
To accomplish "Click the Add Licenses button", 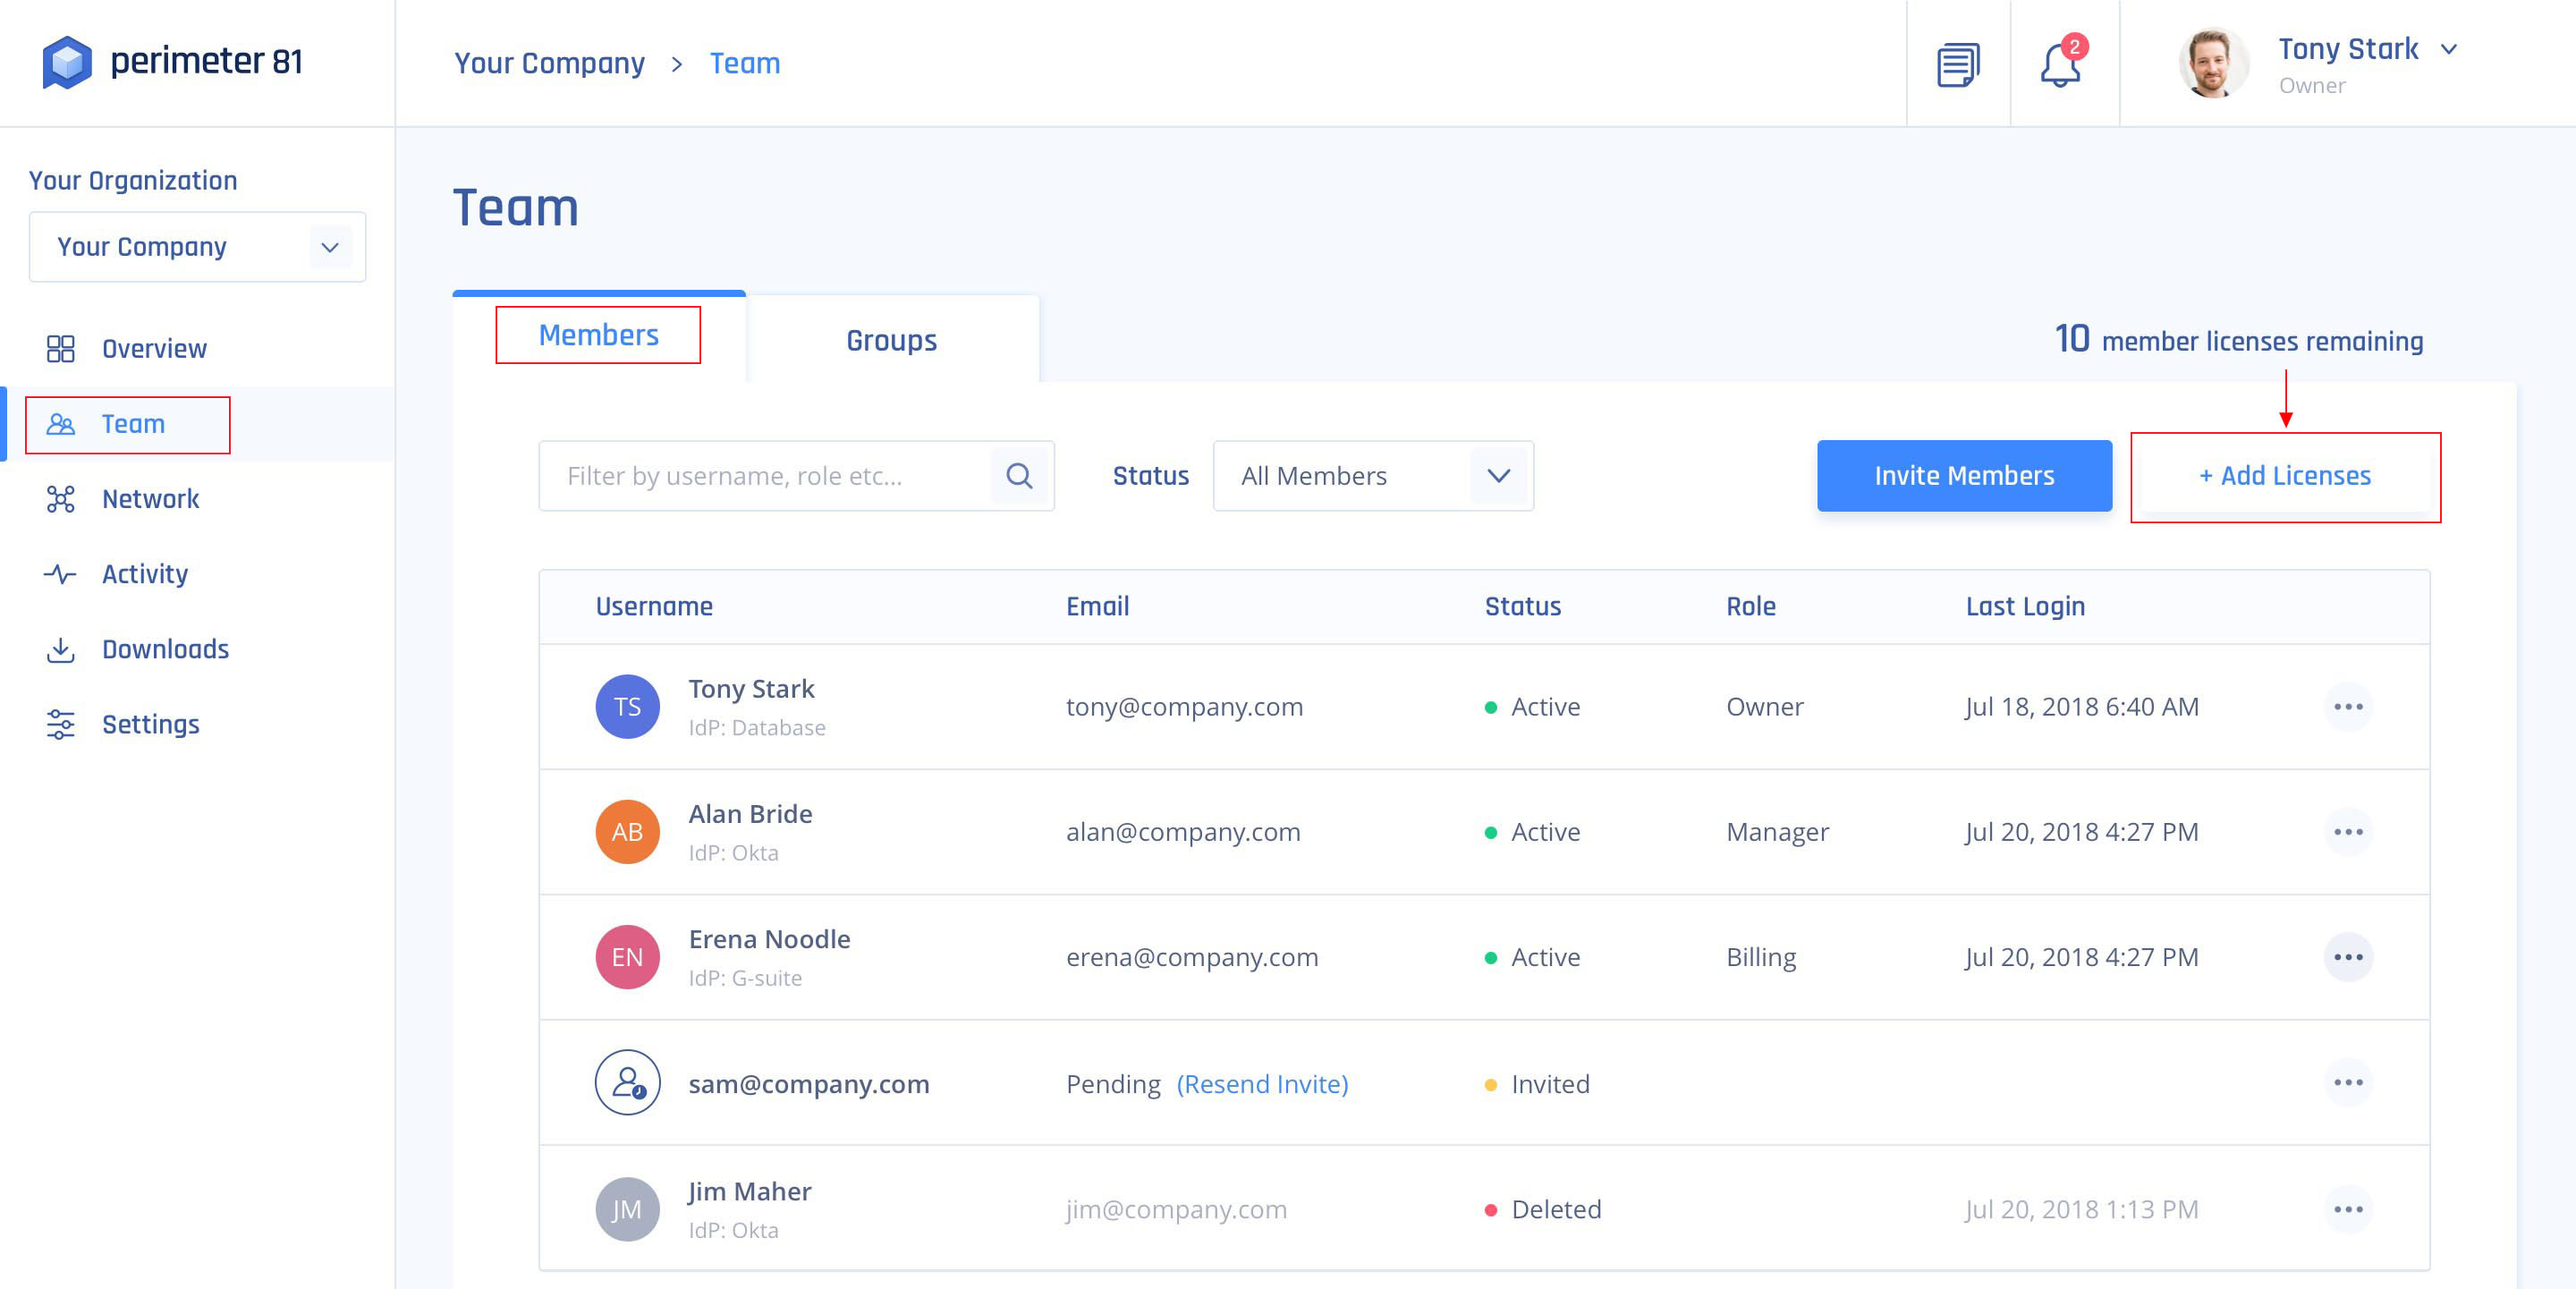I will click(2284, 476).
